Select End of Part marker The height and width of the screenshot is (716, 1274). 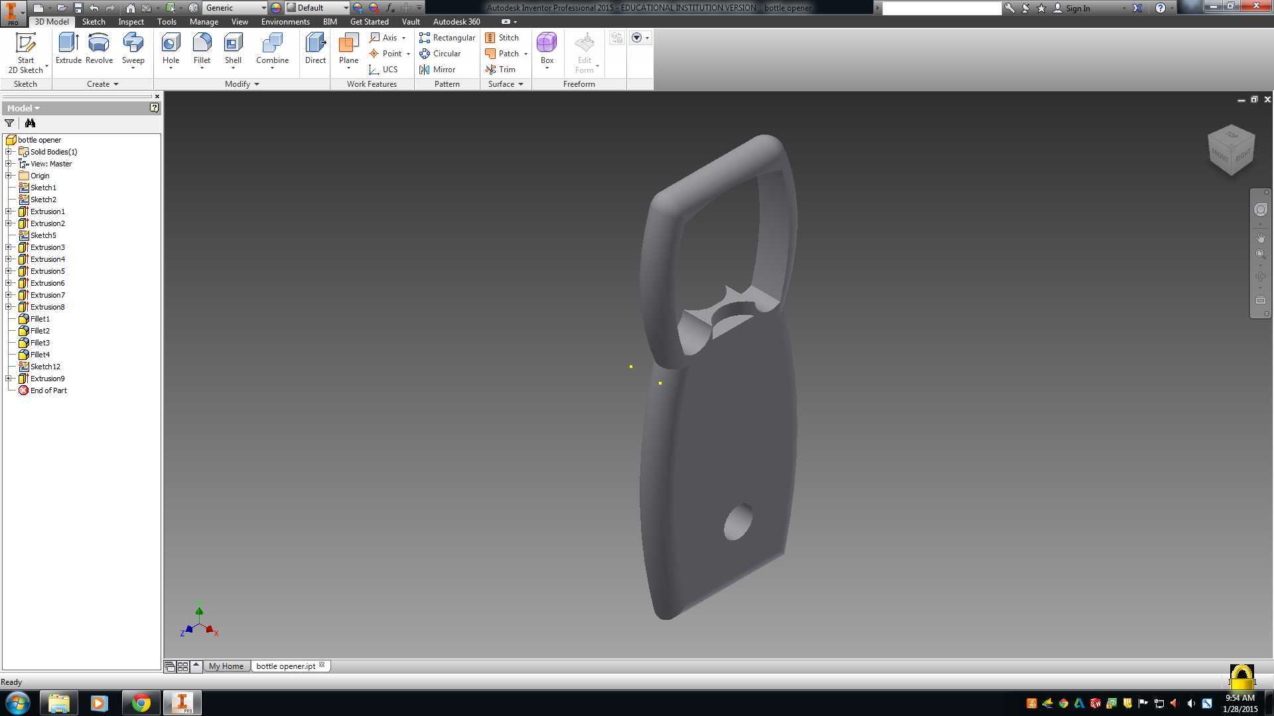[x=48, y=390]
